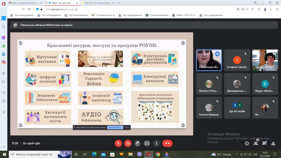Viewport: 281px width, 158px height.
Task: Open the meeting details info icon
Action: [247, 143]
